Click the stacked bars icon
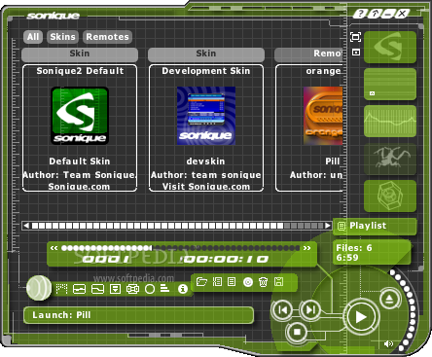432x357 pixels. 164,288
